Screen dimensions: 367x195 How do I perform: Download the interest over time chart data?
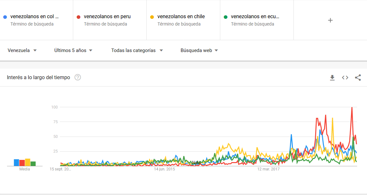click(332, 78)
